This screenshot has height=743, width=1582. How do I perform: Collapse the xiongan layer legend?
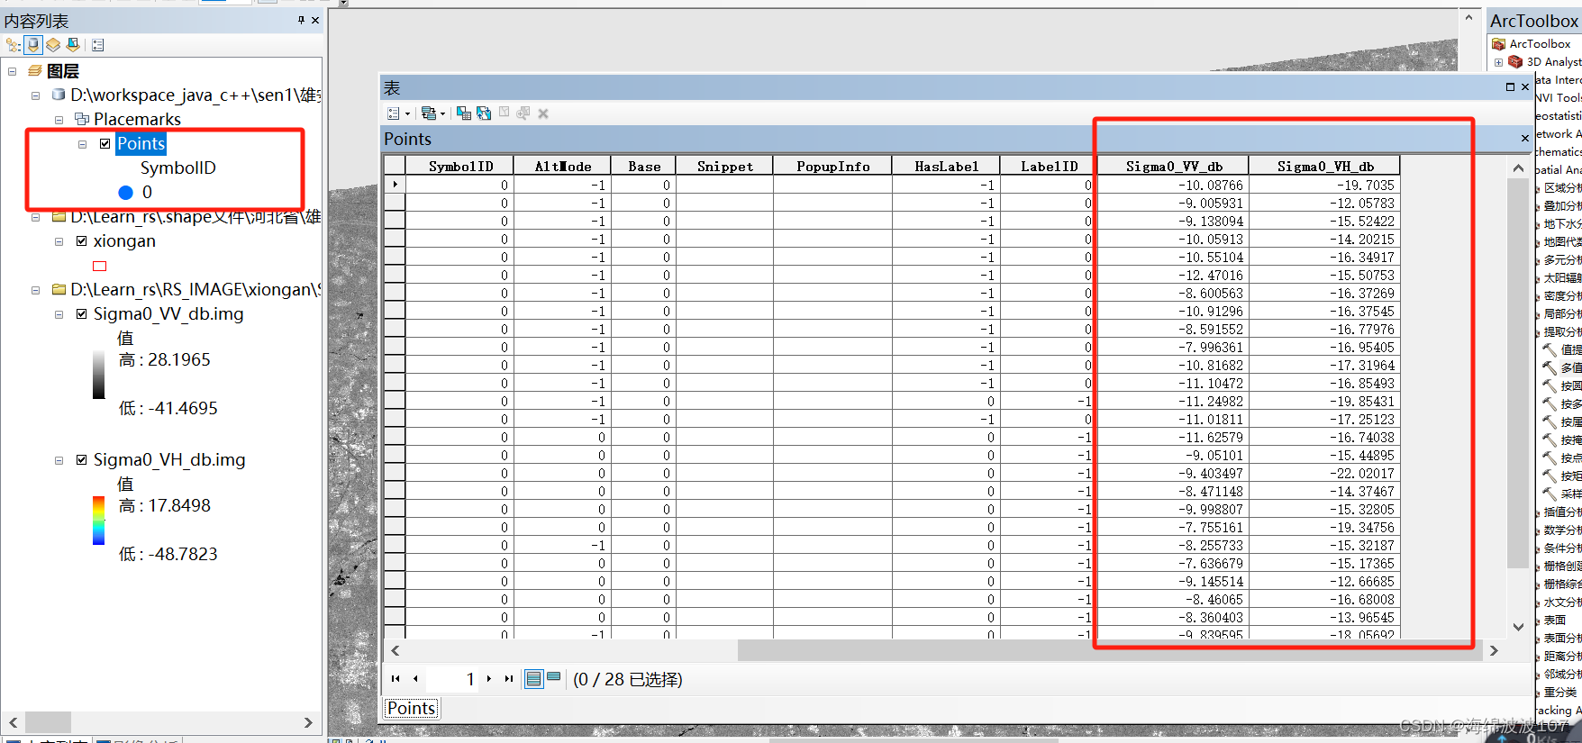click(59, 240)
